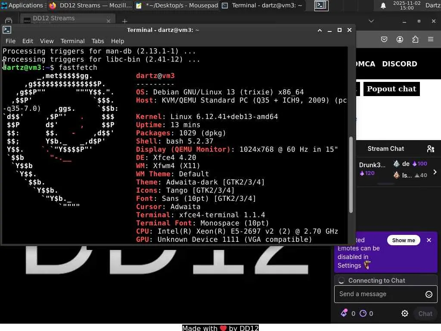Screen dimensions: 441x331
Task: Click the 'fastfetch' command text
Action: click(x=78, y=68)
